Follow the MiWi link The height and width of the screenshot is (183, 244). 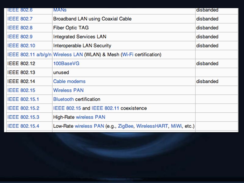coord(176,126)
